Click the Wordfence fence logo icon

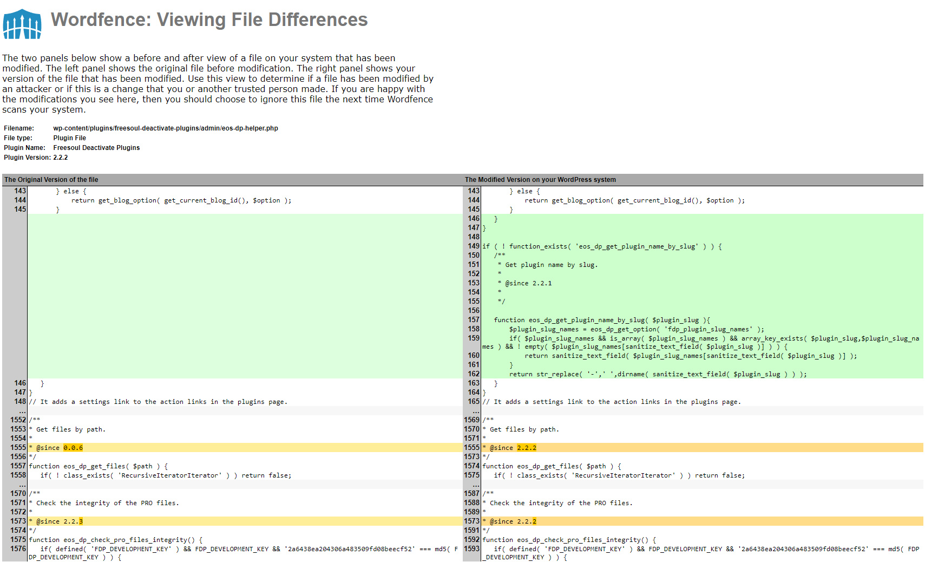[22, 24]
